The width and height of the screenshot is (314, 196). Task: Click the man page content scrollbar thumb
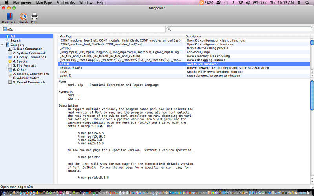312,95
